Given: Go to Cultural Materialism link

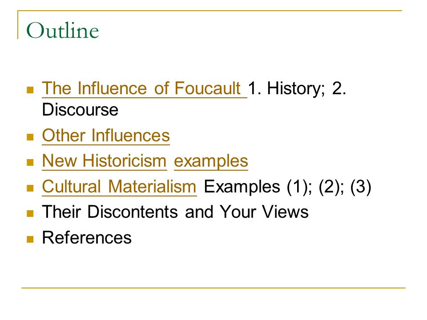Looking at the screenshot, I should [119, 187].
